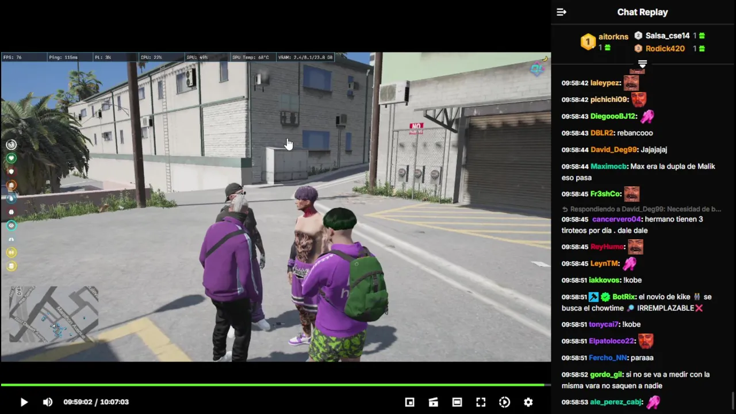Open top gifter aitorkns profile

coord(613,37)
